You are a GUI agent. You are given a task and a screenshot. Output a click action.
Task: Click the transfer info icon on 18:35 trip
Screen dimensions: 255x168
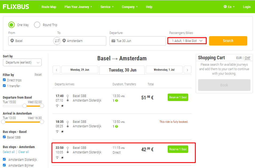116,126
